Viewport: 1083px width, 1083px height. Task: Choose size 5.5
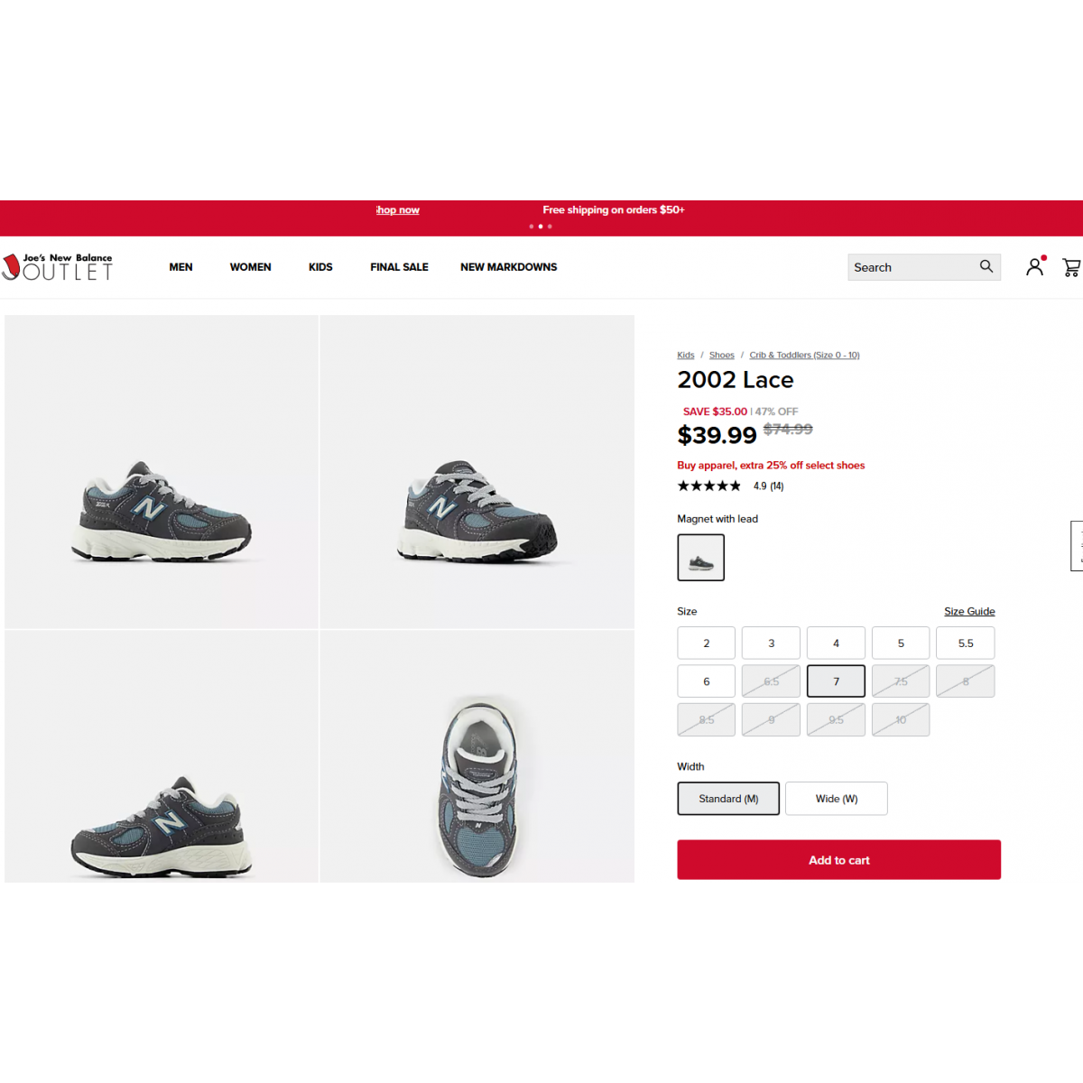(966, 643)
